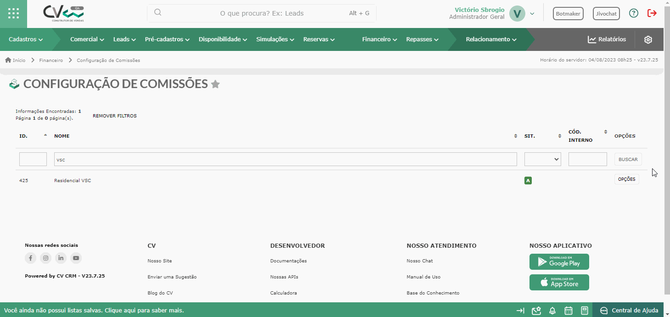Click the ID filter input field

(33, 159)
